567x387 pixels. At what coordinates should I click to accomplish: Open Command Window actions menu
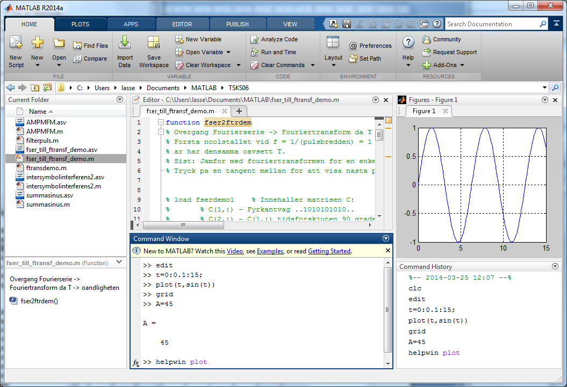click(386, 238)
